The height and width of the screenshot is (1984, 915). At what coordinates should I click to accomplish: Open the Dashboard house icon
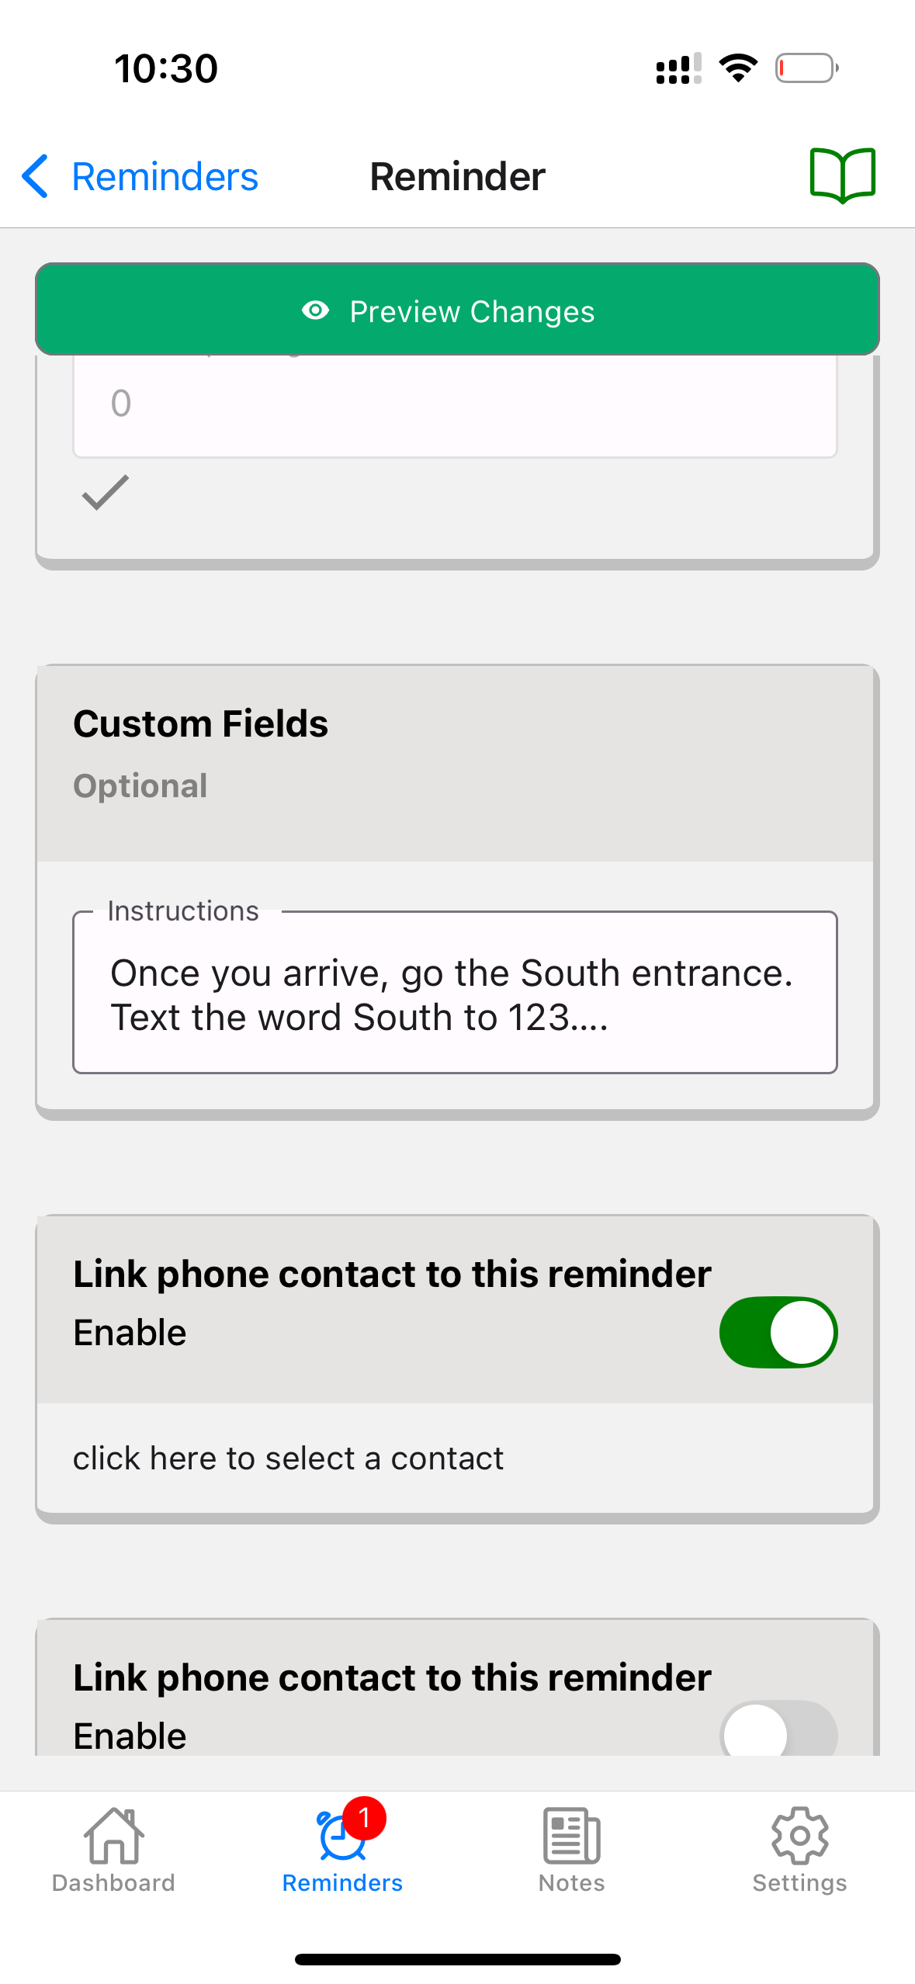point(113,1835)
